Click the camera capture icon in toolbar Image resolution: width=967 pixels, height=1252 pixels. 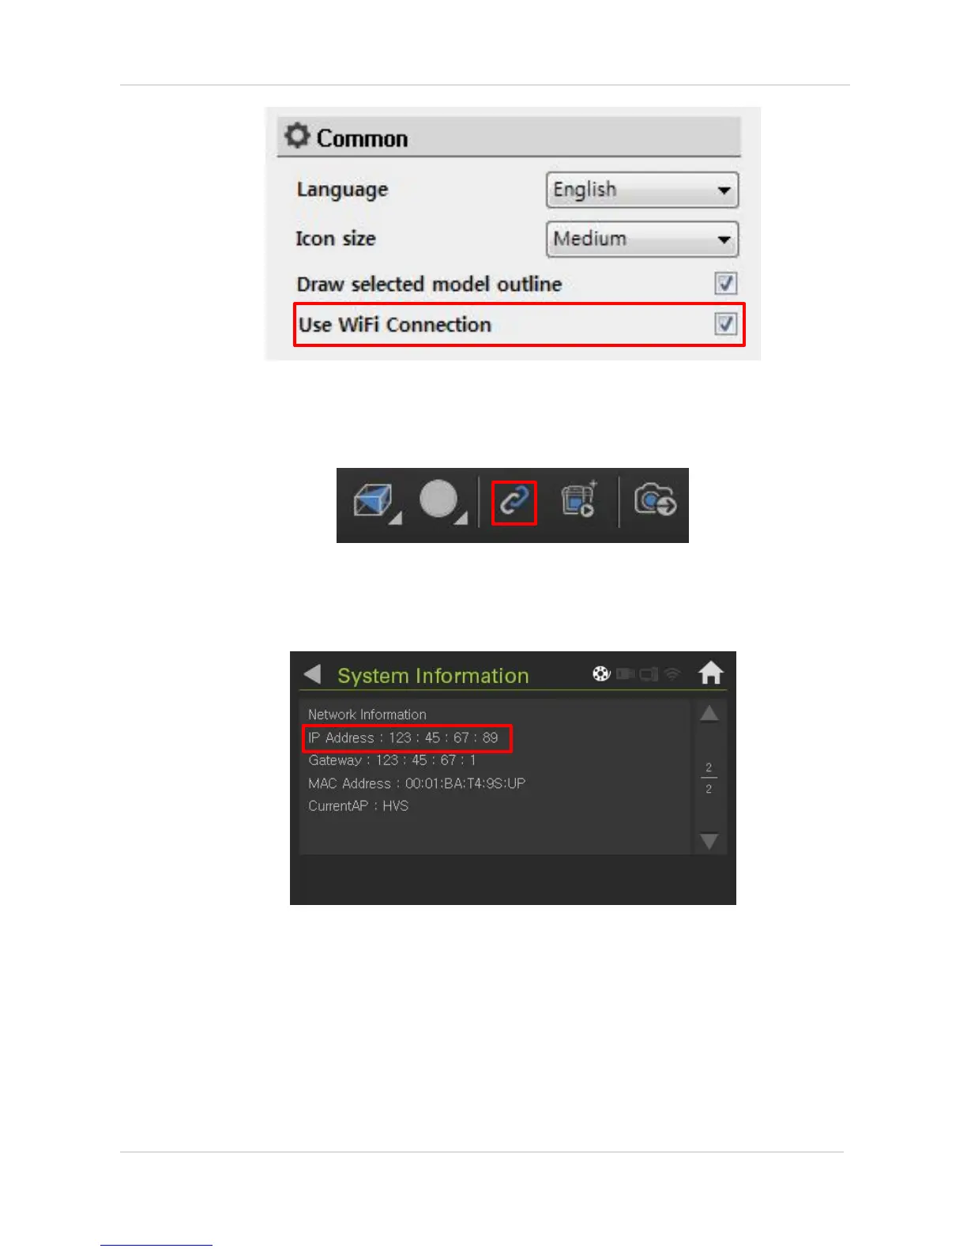[x=655, y=500]
